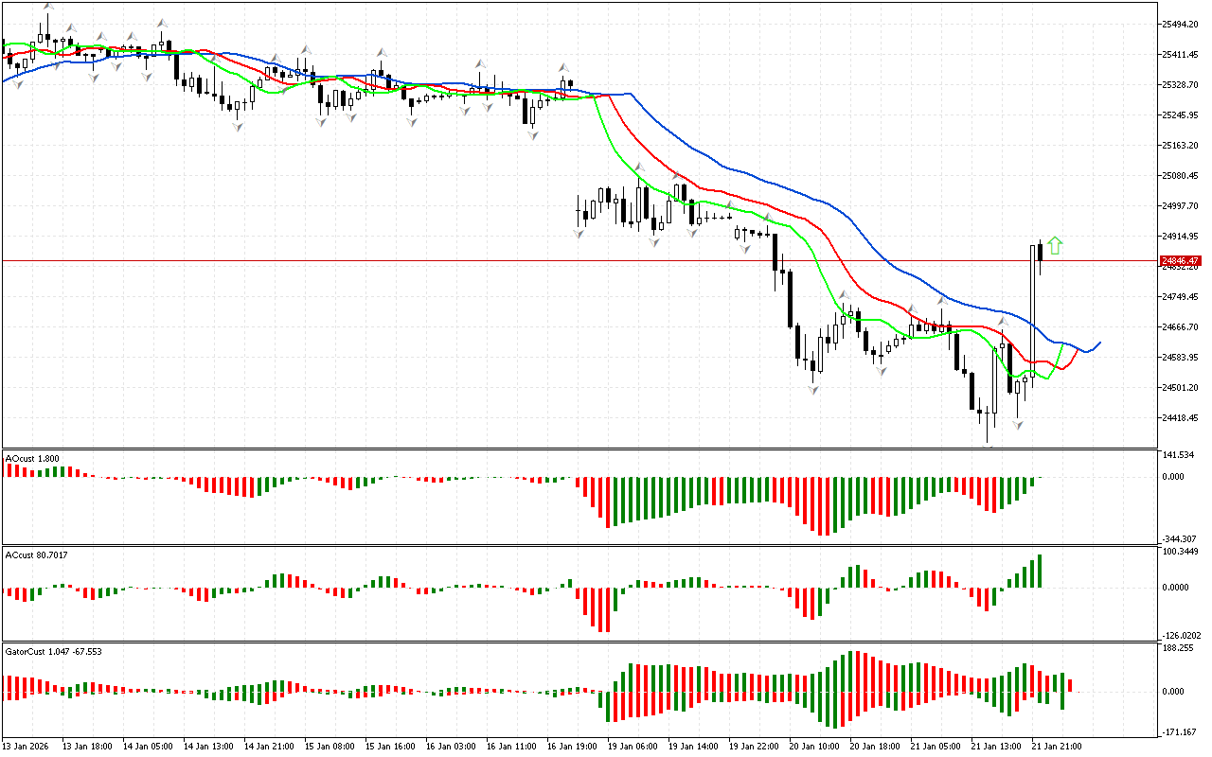The image size is (1212, 757).
Task: Select the blue Alligator jaw line's right end
Action: tap(1098, 343)
